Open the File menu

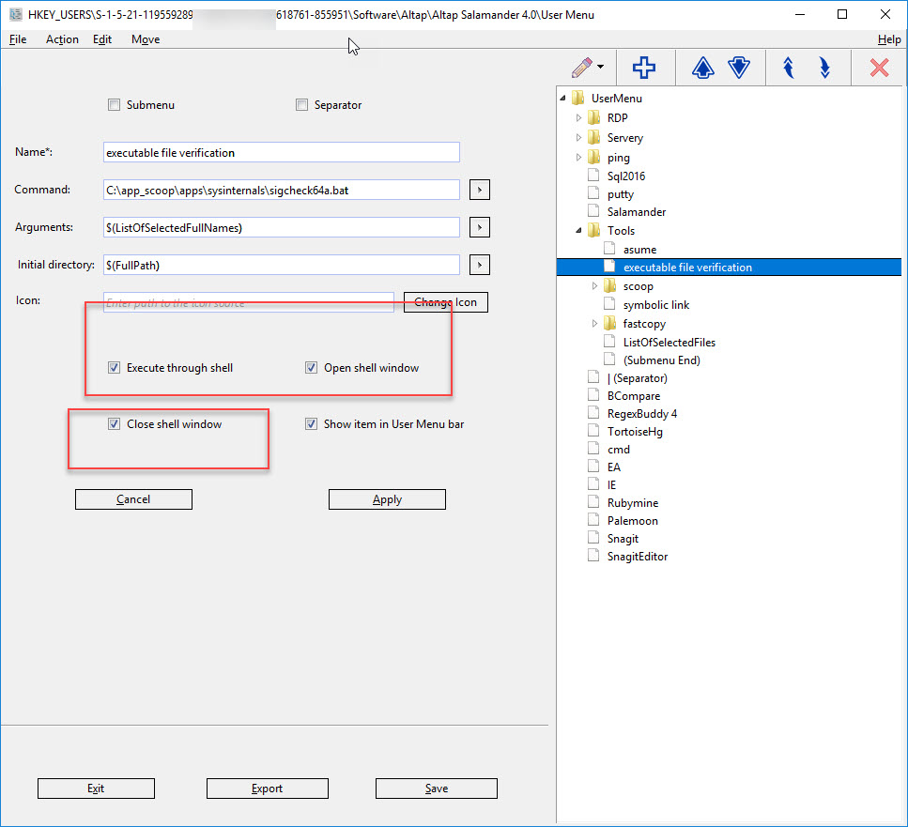point(18,39)
